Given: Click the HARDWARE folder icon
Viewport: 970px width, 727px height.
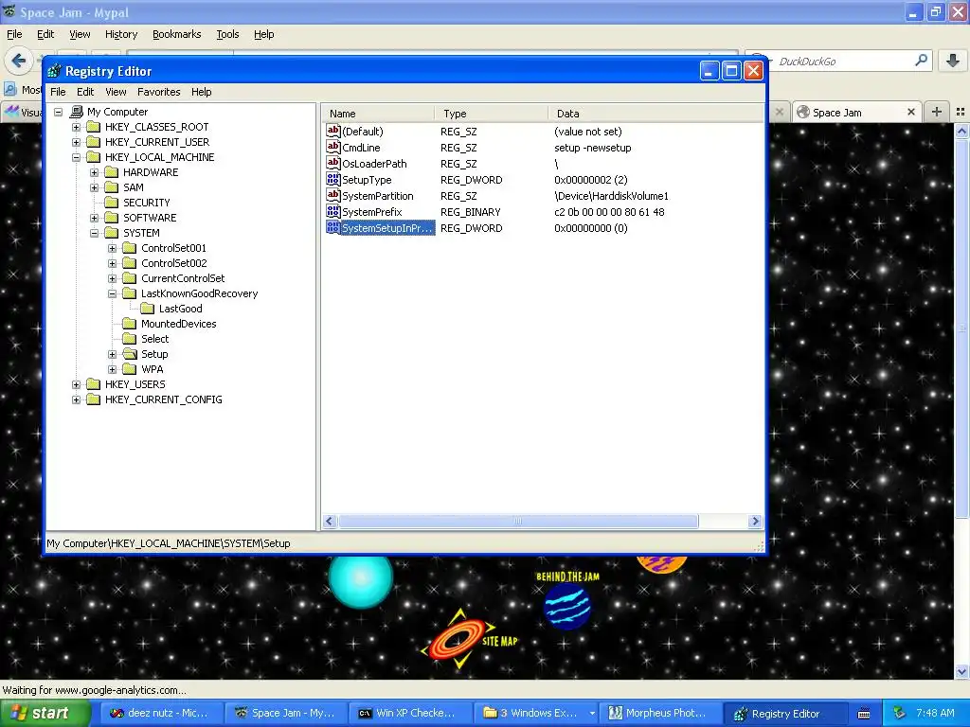Looking at the screenshot, I should (x=112, y=172).
